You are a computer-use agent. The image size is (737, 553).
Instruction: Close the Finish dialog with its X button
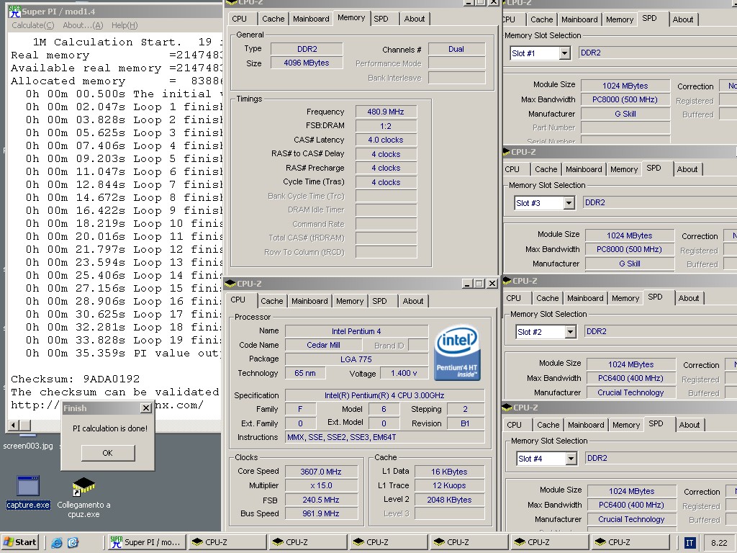tap(146, 408)
